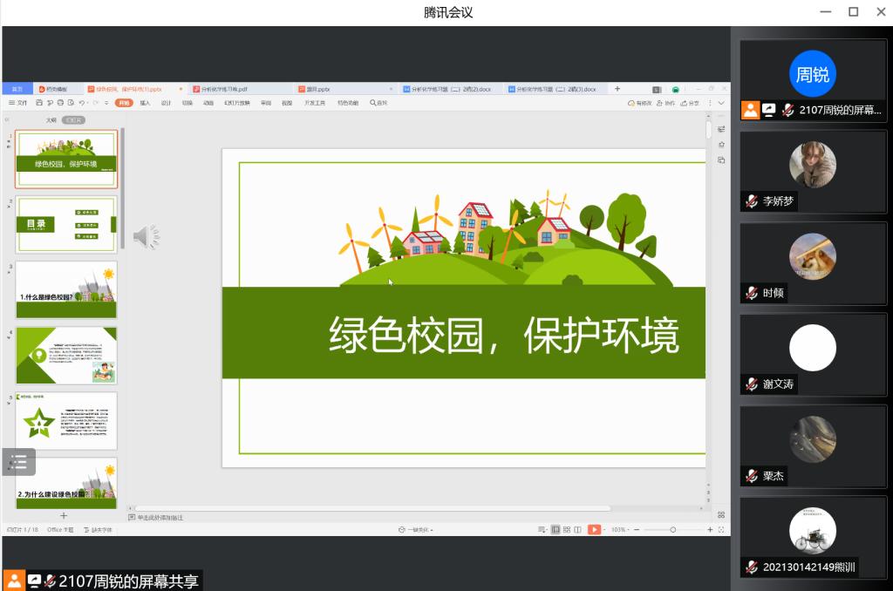Screen dimensions: 893x591
Task: Open a new document tab with plus icon
Action: click(617, 89)
